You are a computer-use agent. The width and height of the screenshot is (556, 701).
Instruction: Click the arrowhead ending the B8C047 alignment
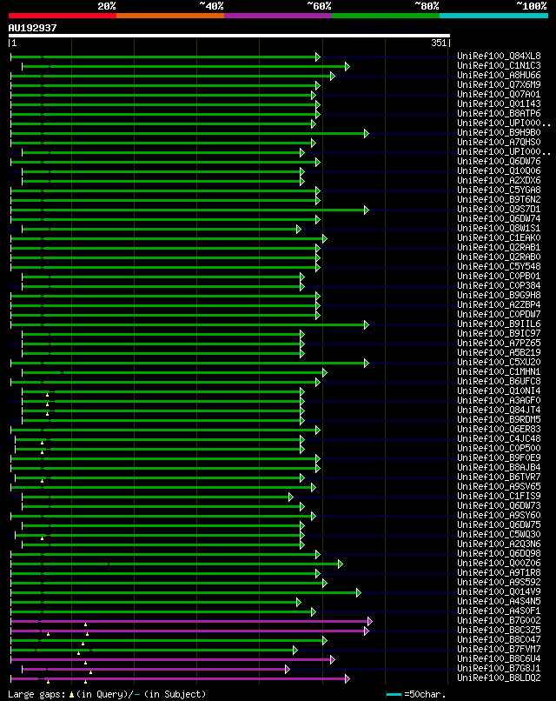[x=324, y=641]
